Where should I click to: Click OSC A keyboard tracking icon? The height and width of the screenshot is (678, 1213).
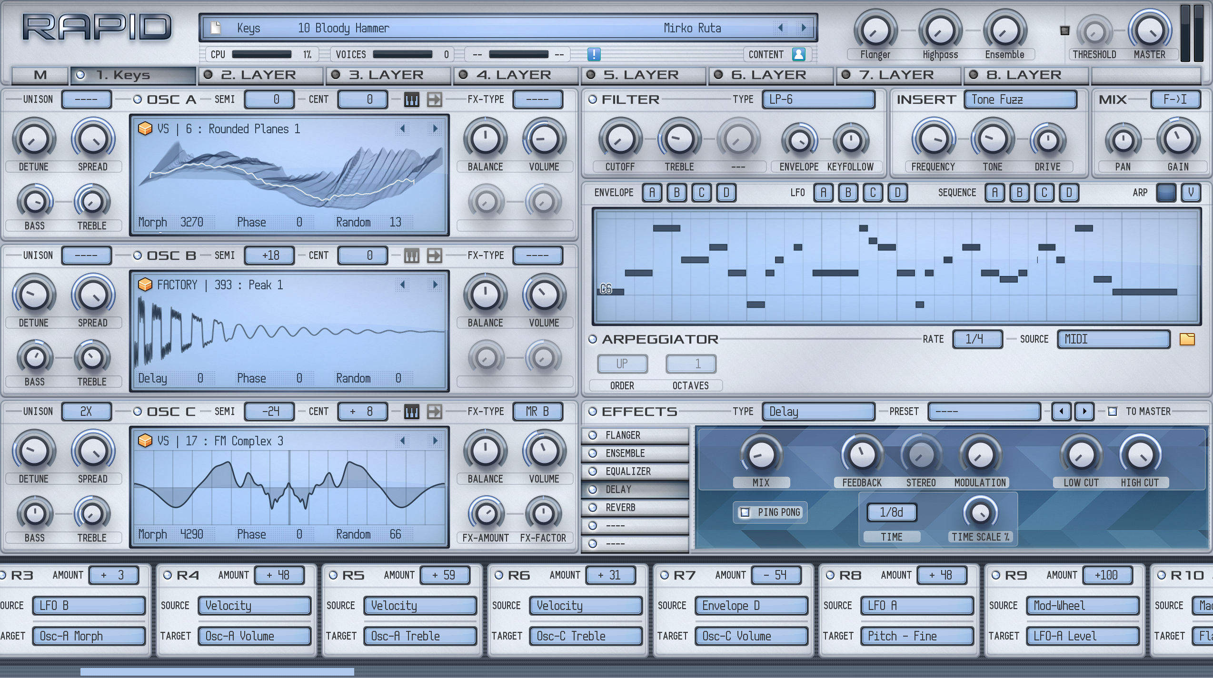pos(412,99)
